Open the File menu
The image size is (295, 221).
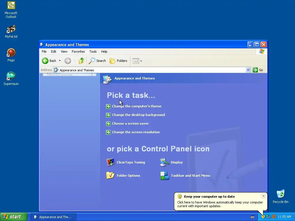tap(44, 52)
